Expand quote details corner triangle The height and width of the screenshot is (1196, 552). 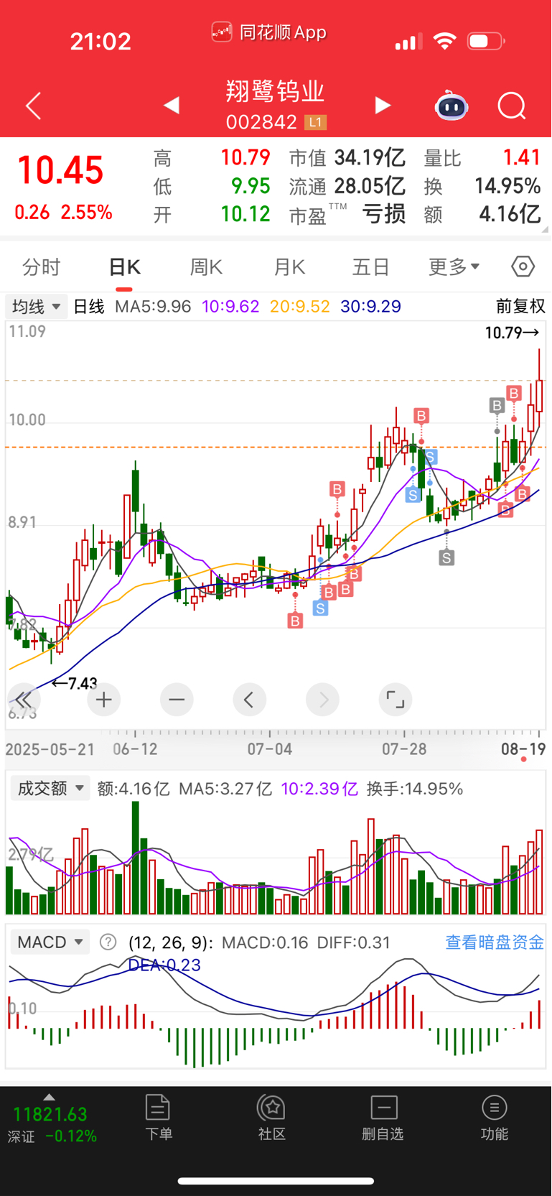coord(546,229)
